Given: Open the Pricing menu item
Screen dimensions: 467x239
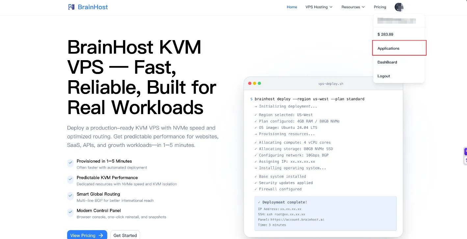Looking at the screenshot, I should pyautogui.click(x=380, y=7).
